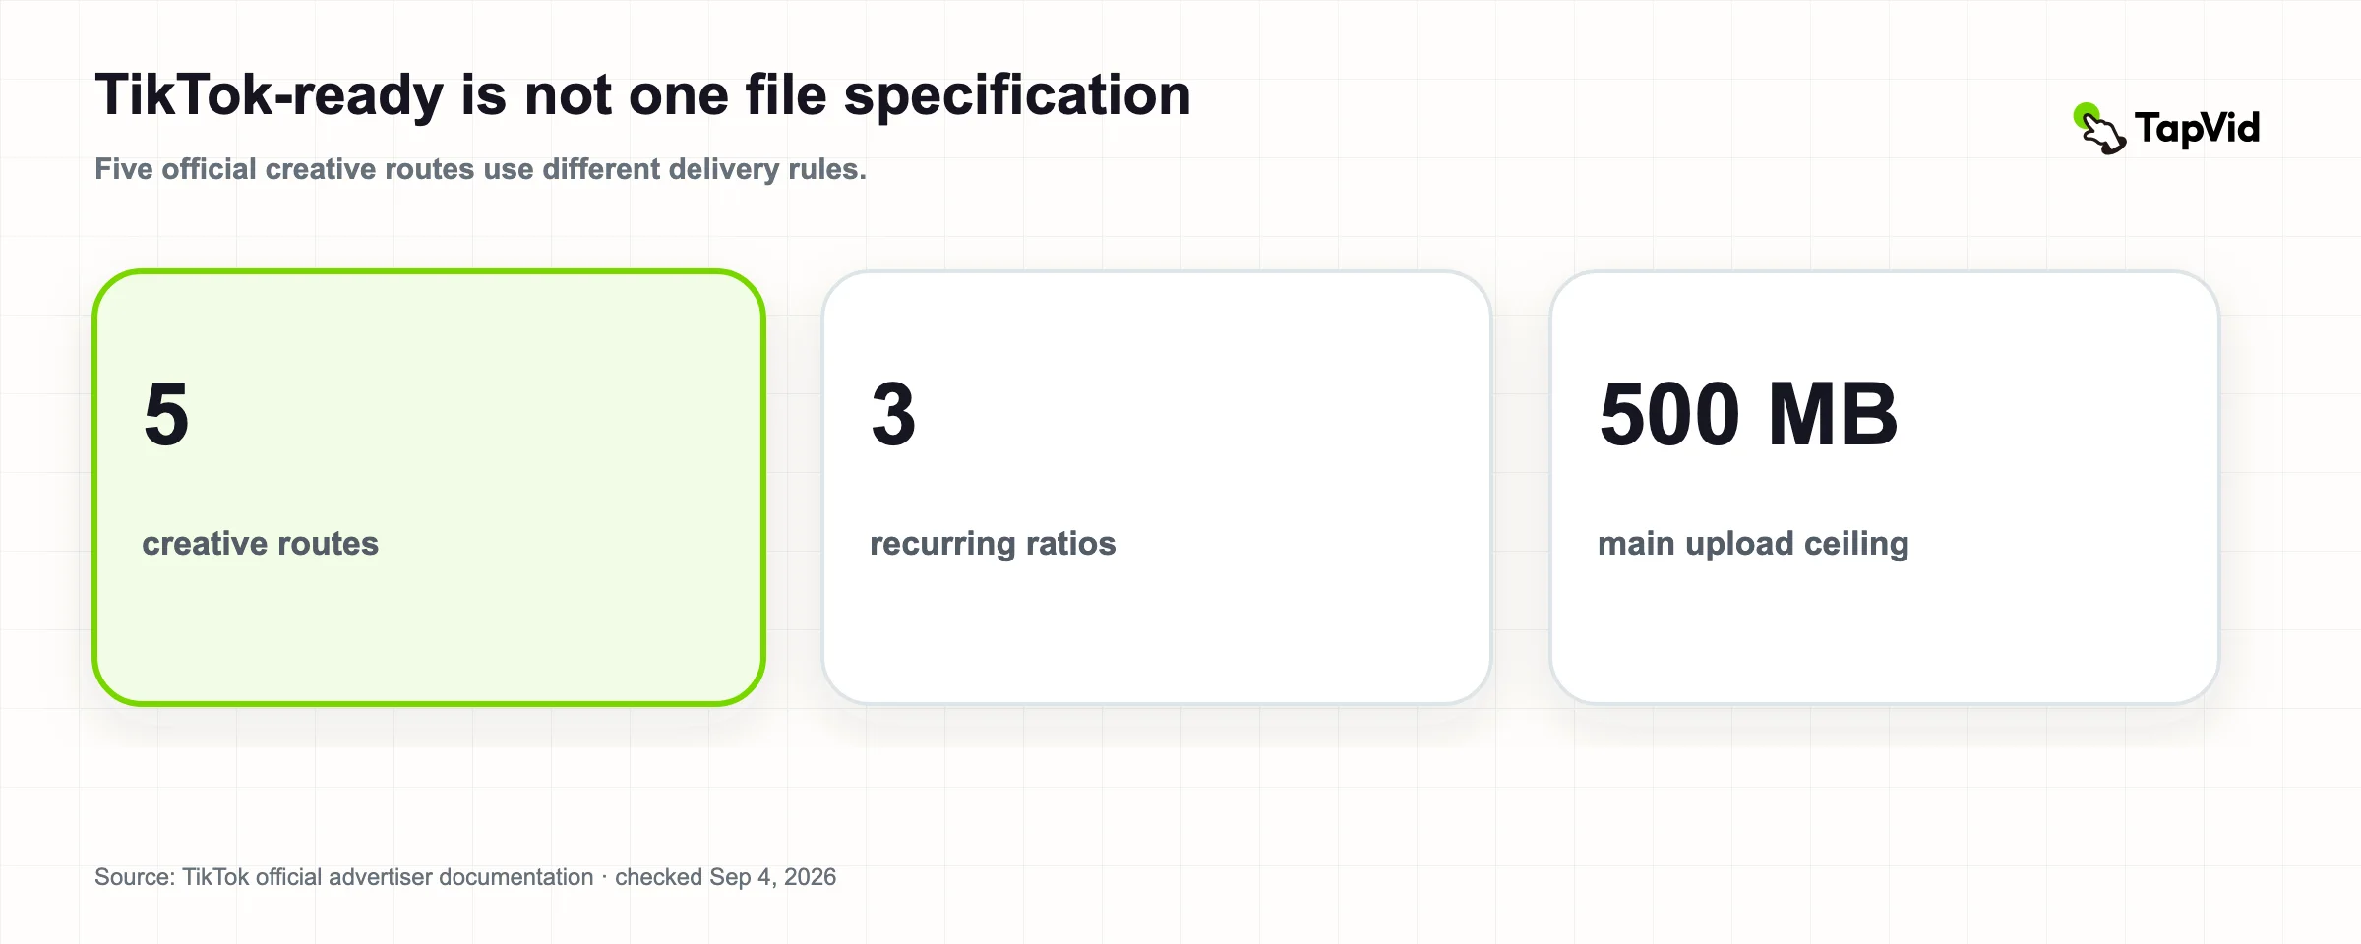
Task: Click the large number 5
Action: 166,415
